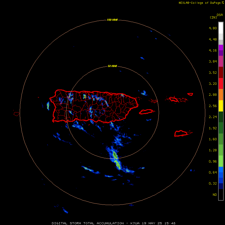Pick the white swatch atop the legend

(221, 28)
